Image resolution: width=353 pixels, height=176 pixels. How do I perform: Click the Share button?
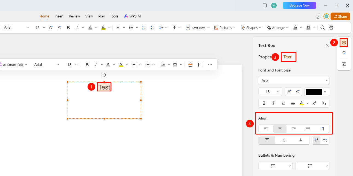(340, 16)
